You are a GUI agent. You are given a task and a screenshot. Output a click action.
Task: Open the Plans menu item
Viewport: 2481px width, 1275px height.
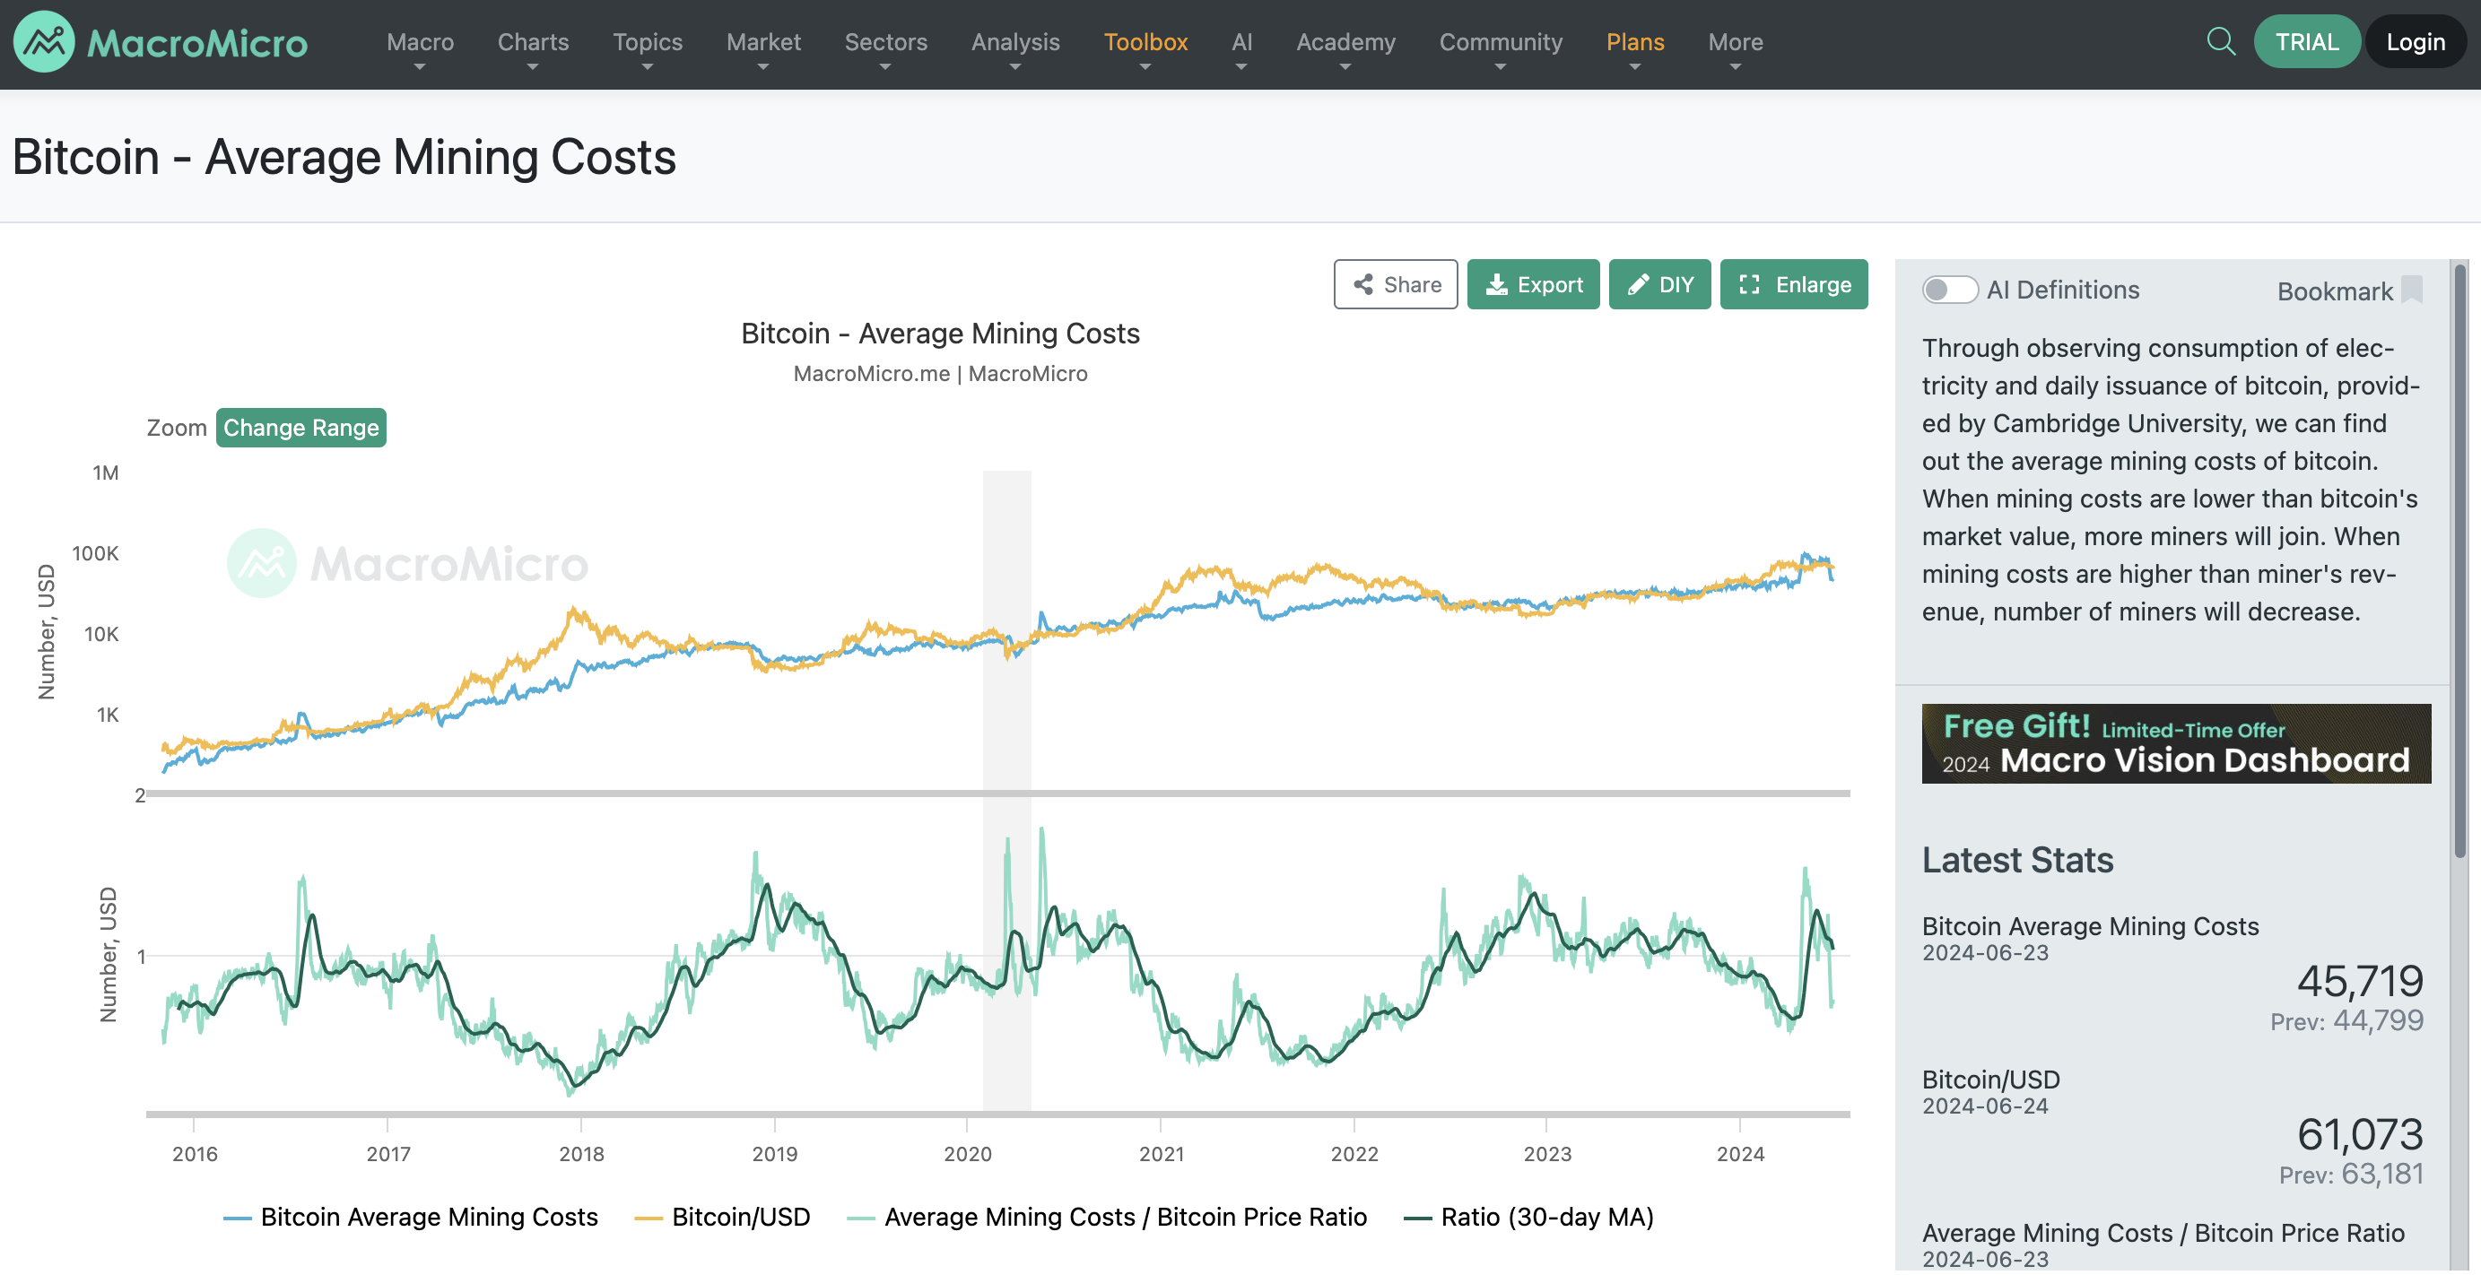[1634, 43]
